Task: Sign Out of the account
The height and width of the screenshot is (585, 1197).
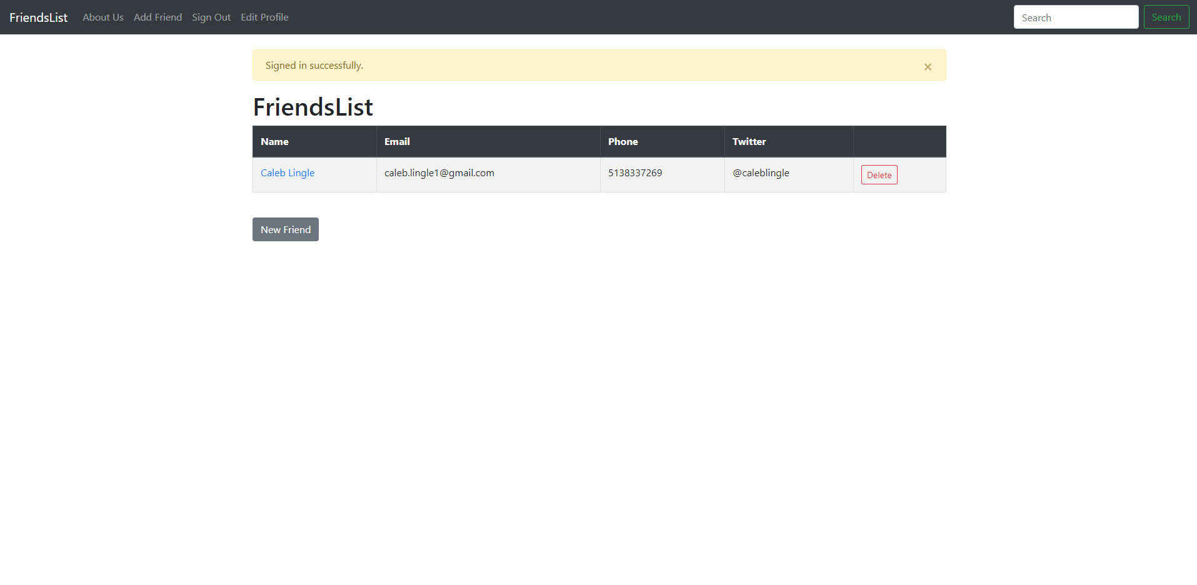Action: (211, 17)
